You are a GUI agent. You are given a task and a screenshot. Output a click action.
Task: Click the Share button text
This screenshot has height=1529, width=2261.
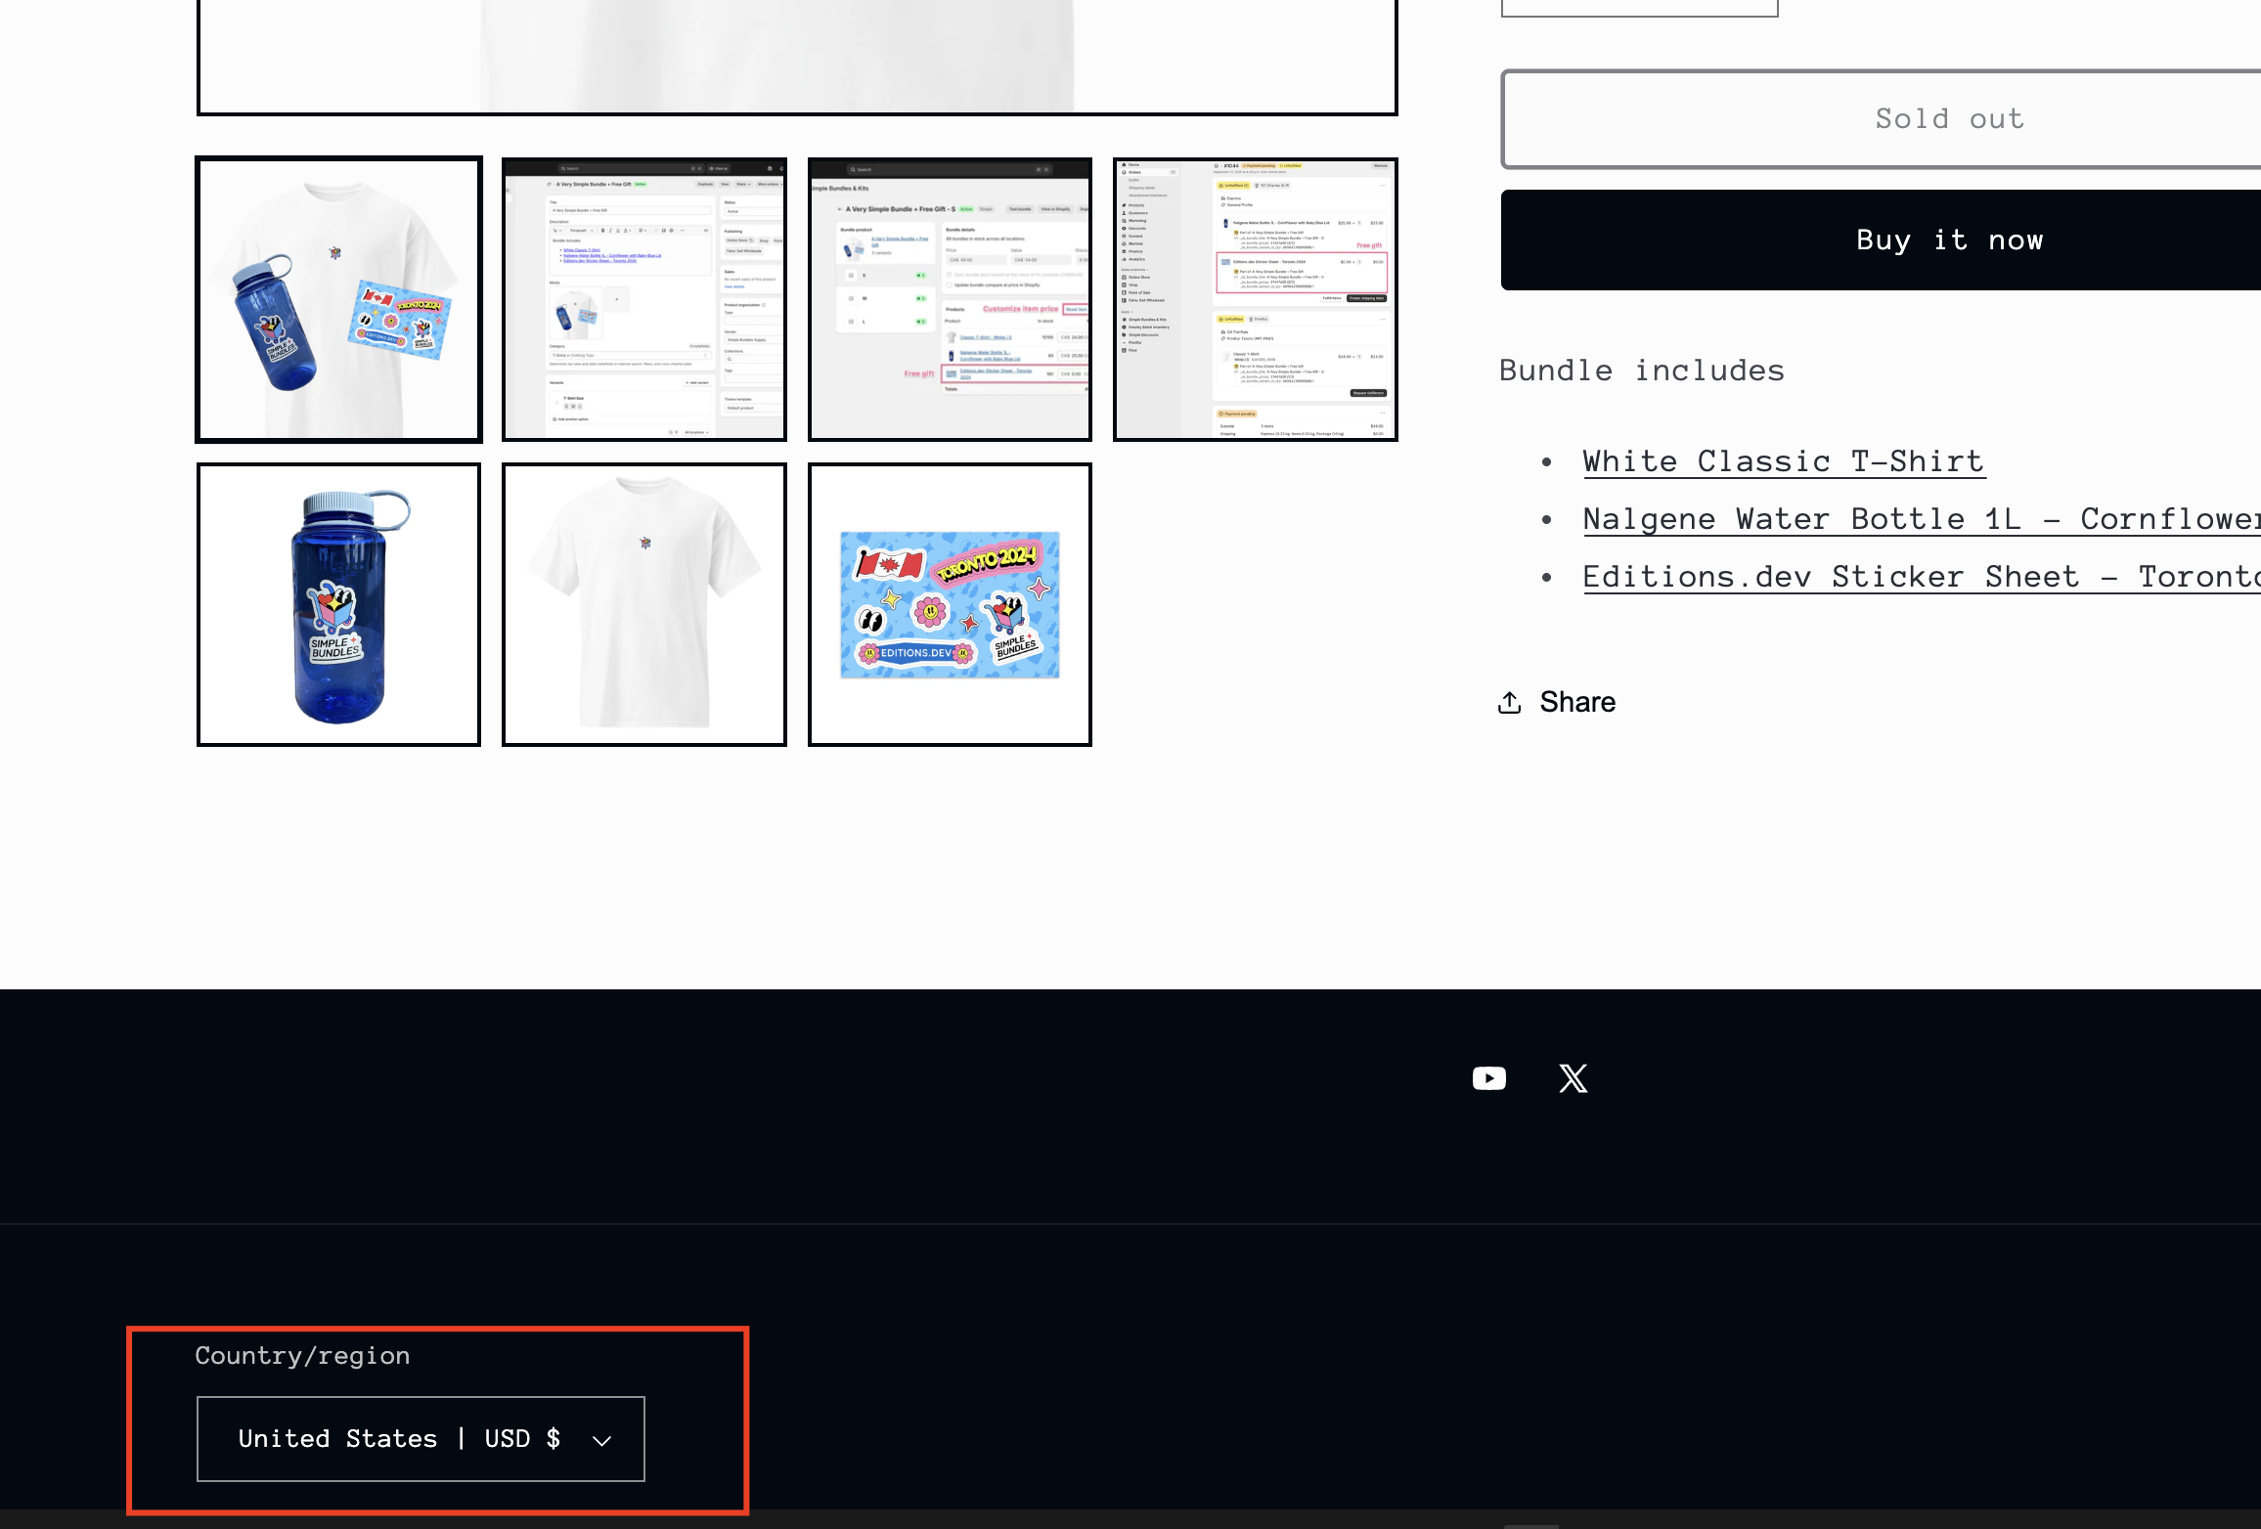pyautogui.click(x=1576, y=702)
